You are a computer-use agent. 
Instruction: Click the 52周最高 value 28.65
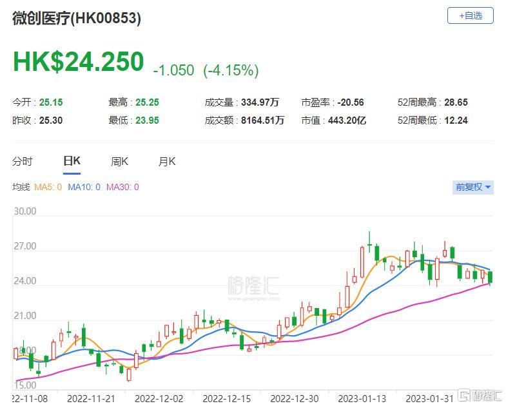(x=456, y=102)
